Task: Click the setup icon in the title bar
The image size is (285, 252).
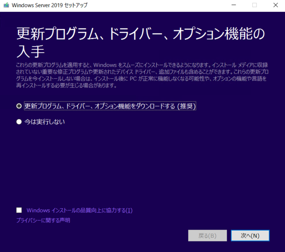Action: pos(6,5)
